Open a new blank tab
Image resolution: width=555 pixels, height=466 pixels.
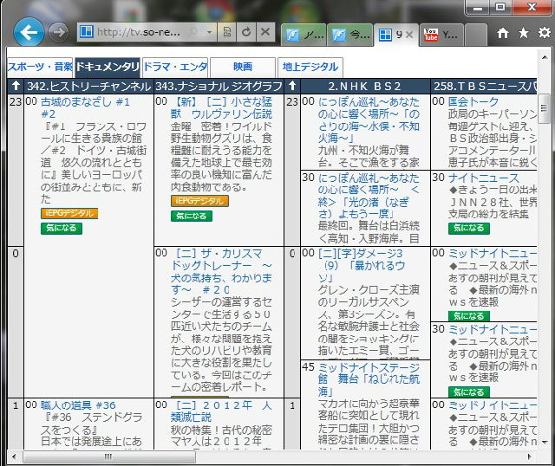coord(476,35)
